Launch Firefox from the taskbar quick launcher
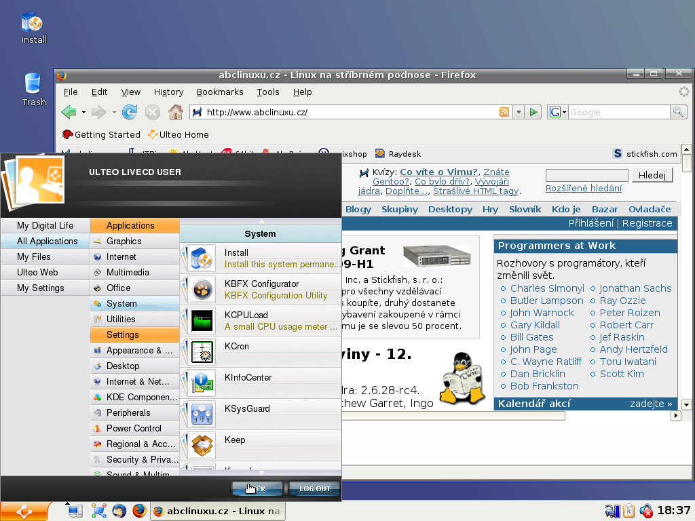This screenshot has height=521, width=695. (x=139, y=511)
